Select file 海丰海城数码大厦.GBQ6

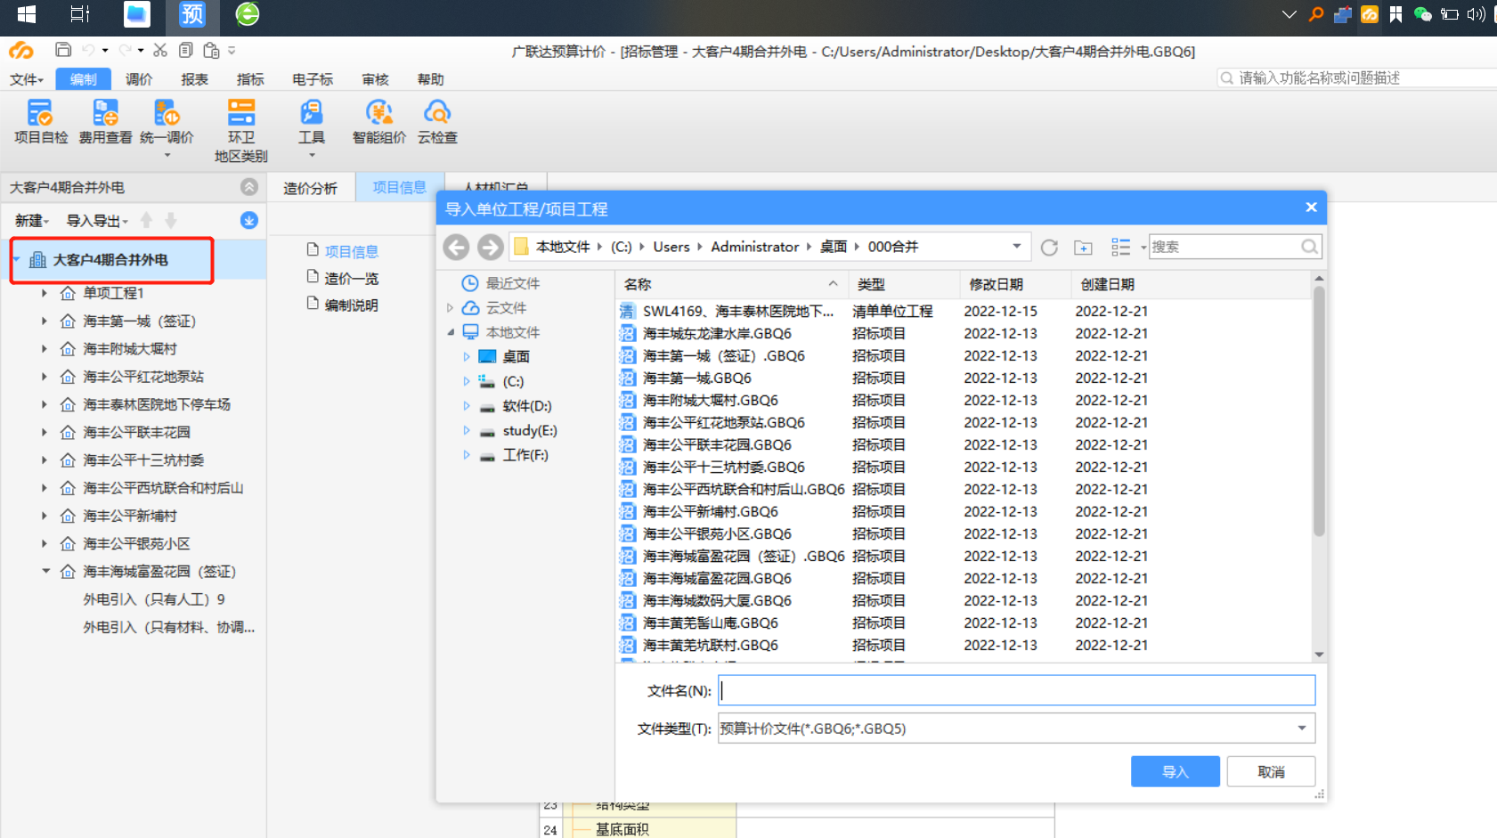pos(717,600)
